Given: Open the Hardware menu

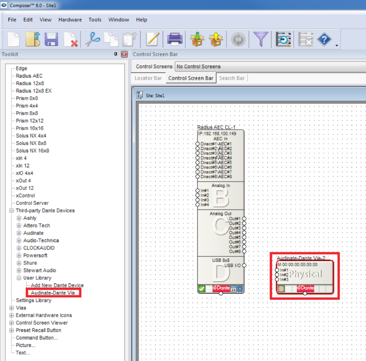Looking at the screenshot, I should coord(70,20).
